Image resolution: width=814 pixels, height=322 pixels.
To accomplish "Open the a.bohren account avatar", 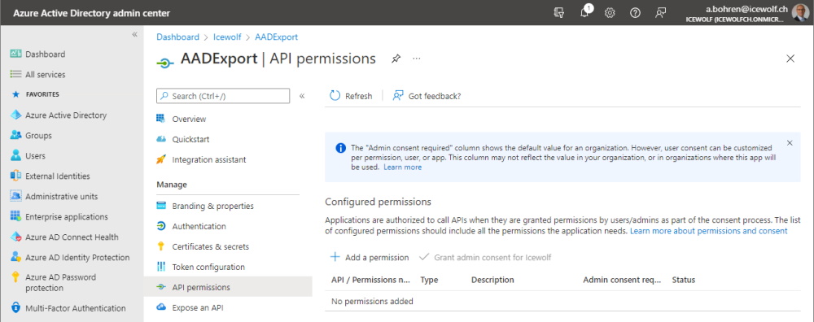I will [799, 12].
